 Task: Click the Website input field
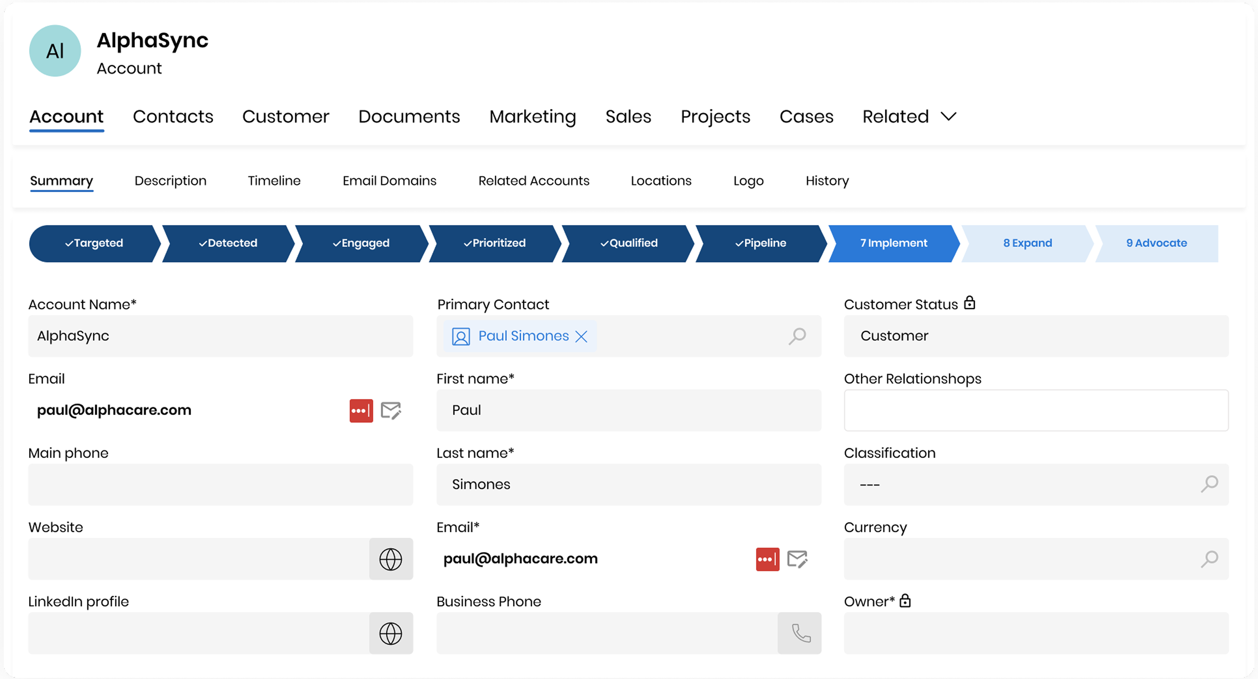(198, 559)
